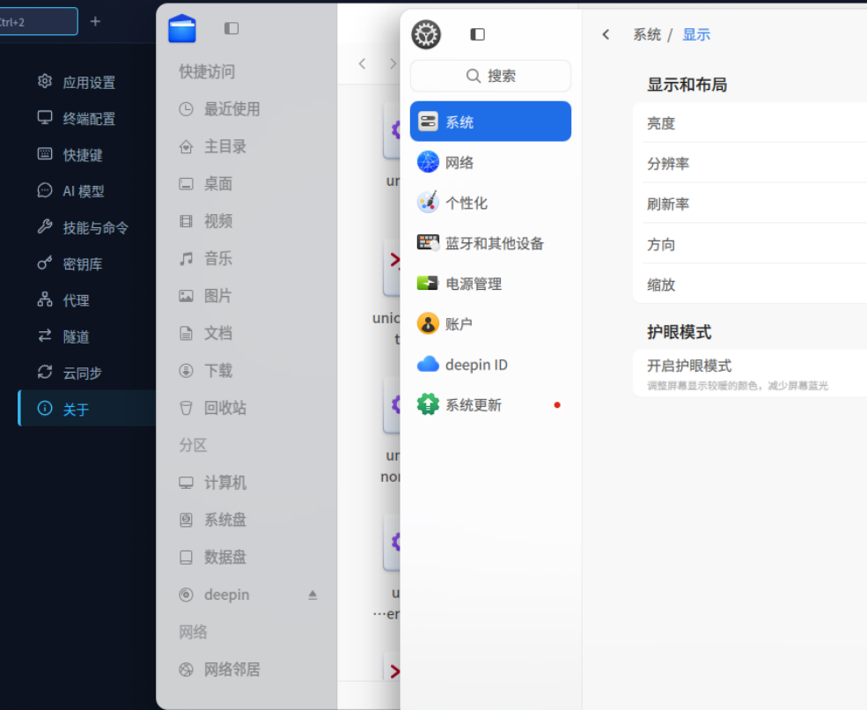Open Control Center gear logo icon
Screen dimensions: 867x710
pyautogui.click(x=426, y=34)
